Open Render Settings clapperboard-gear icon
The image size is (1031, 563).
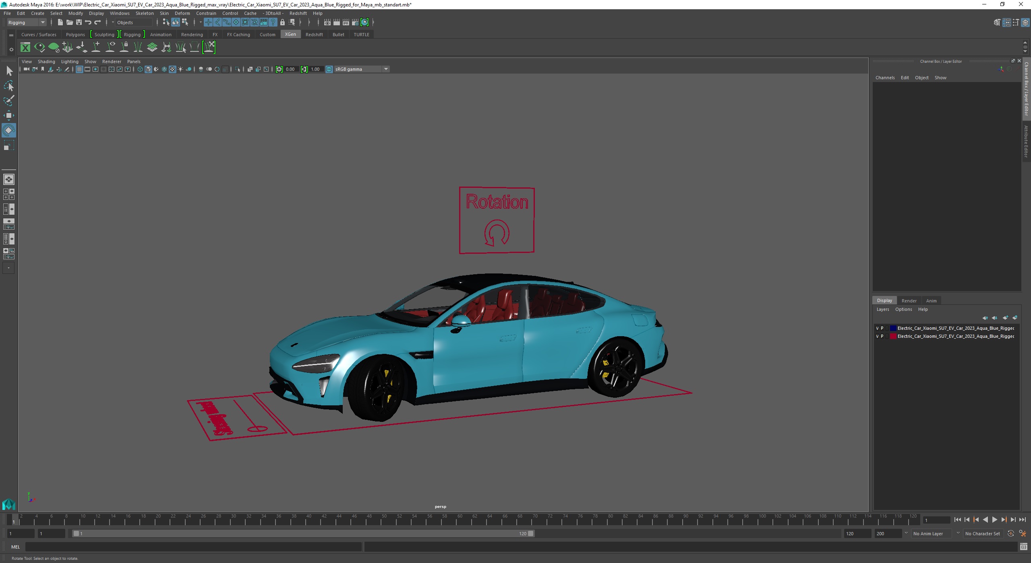(x=355, y=22)
